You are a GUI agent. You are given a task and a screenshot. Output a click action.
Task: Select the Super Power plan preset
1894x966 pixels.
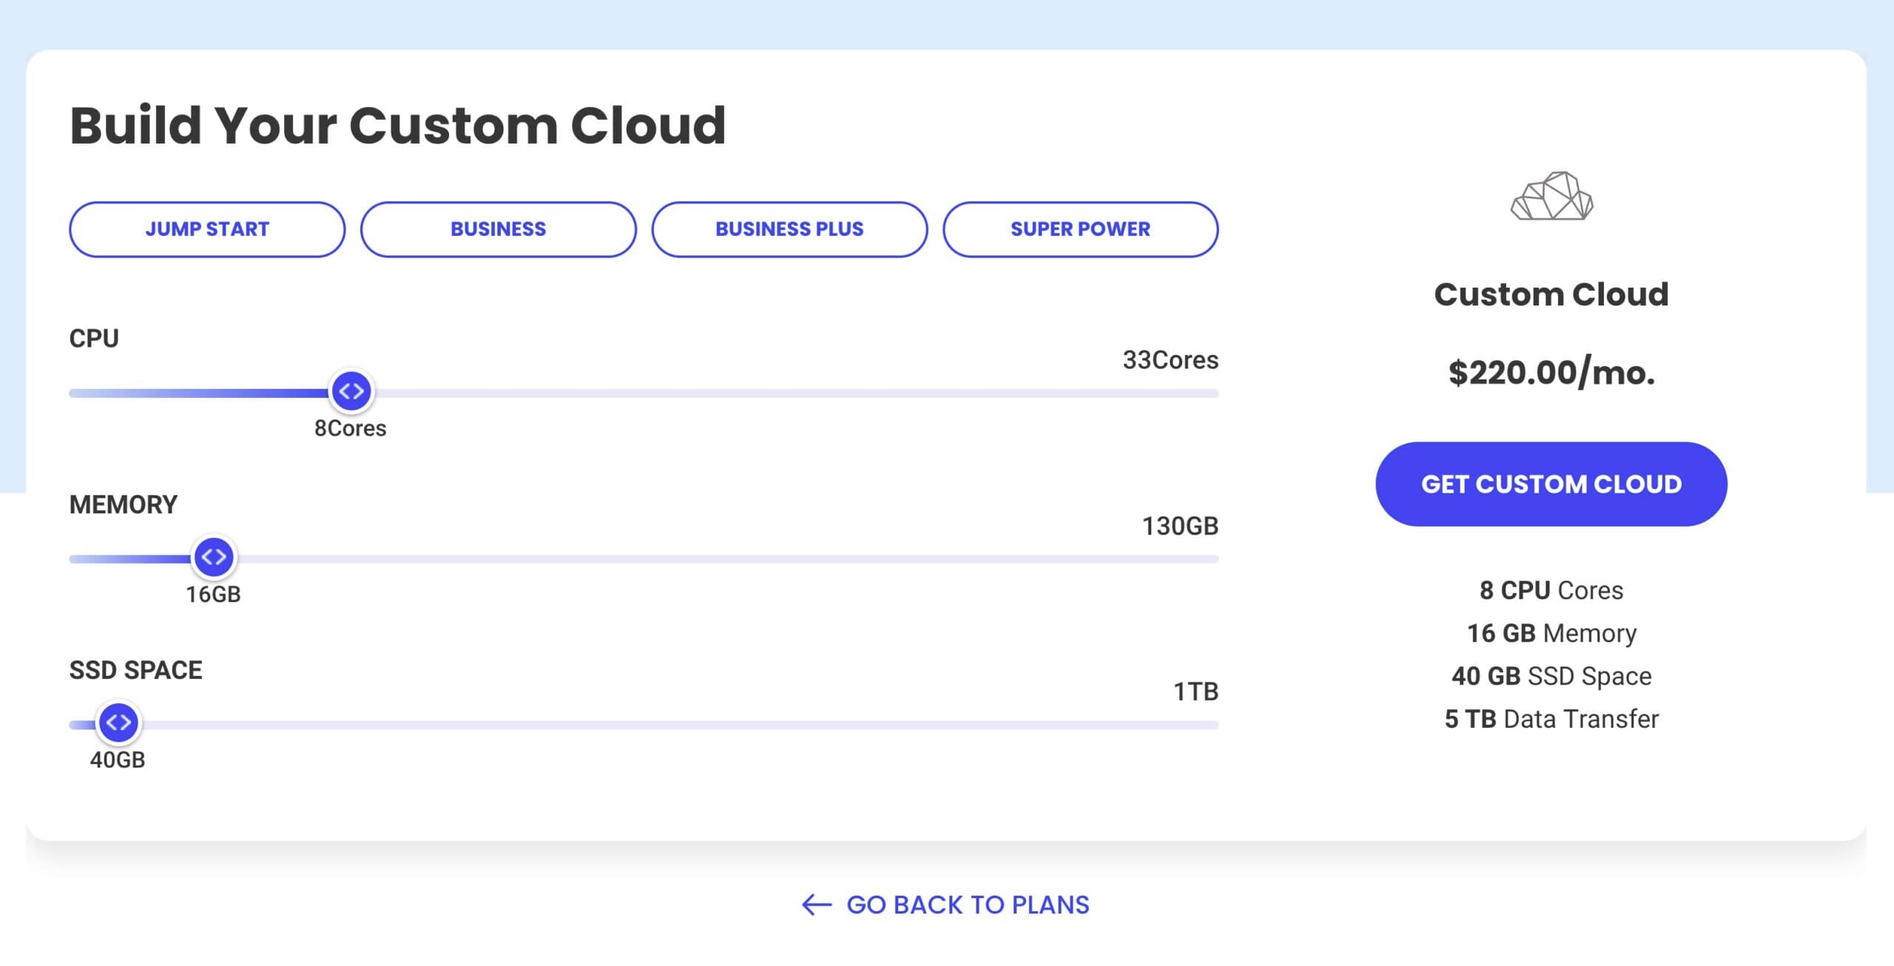coord(1080,229)
